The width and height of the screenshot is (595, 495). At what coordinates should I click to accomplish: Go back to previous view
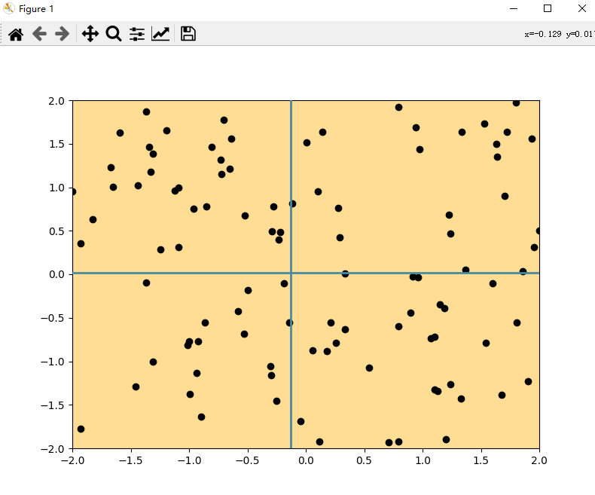click(x=39, y=34)
